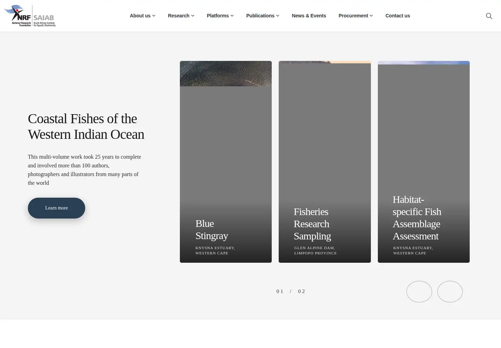Screen dimensions: 501x348
Task: Click the "01" slide counter number
Action: click(x=280, y=291)
